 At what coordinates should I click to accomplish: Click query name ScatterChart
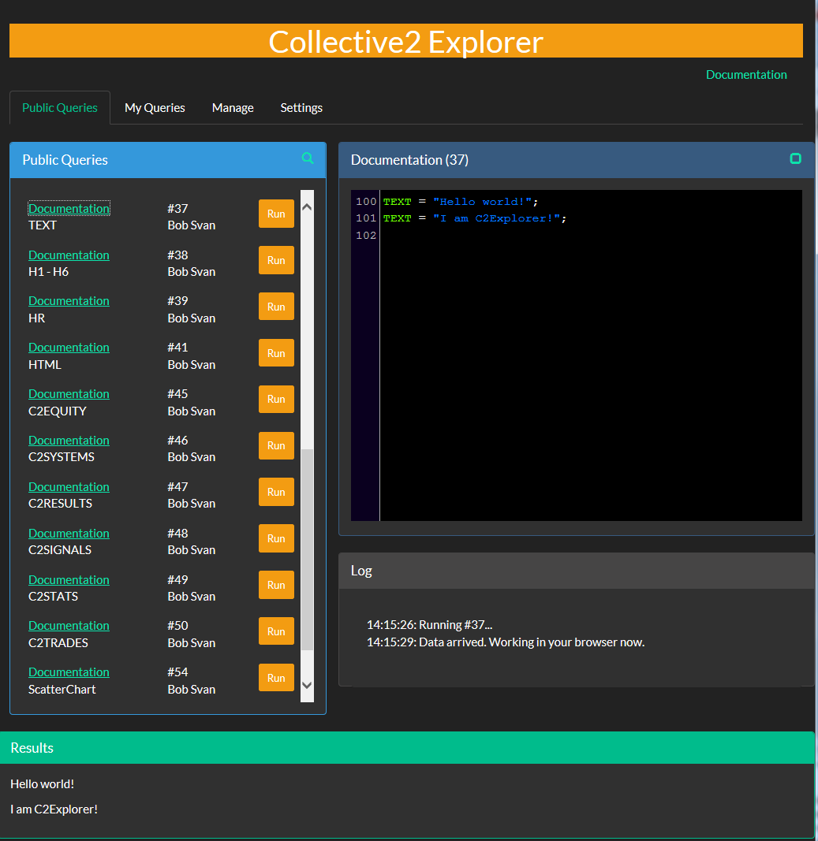pos(62,689)
